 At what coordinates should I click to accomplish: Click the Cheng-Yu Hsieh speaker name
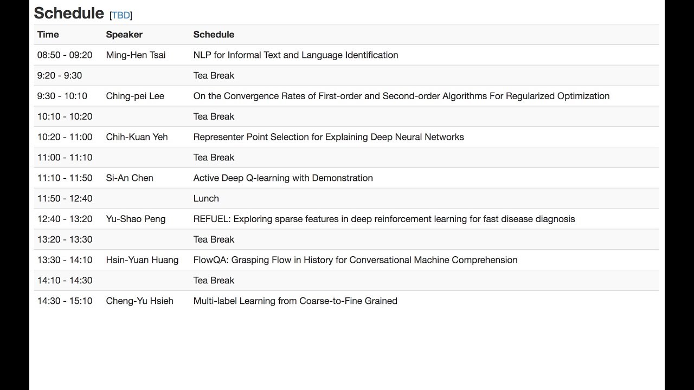click(140, 301)
